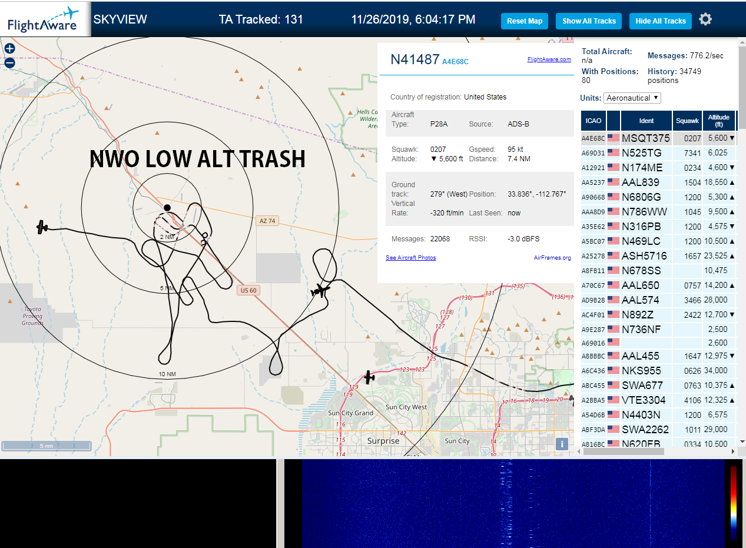Select the N892Z aircraft row

pyautogui.click(x=658, y=315)
